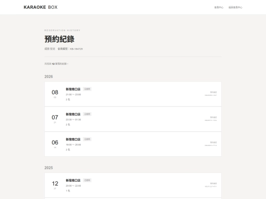Click the status badge on the 06 reservation
This screenshot has height=199, width=266.
tap(87, 139)
